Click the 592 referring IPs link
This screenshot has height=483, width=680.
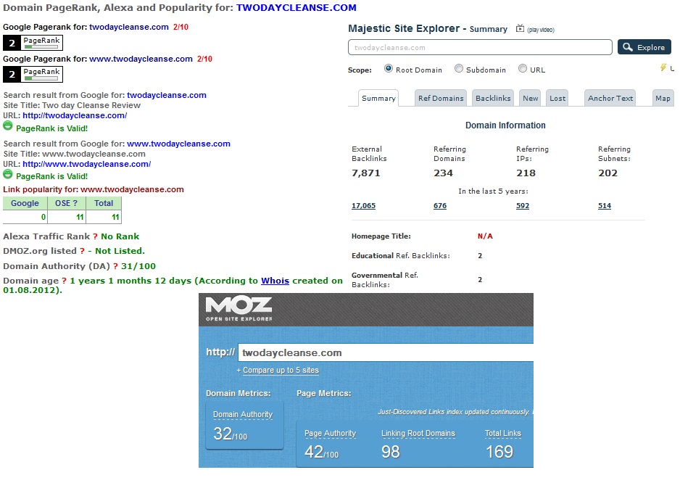click(523, 206)
